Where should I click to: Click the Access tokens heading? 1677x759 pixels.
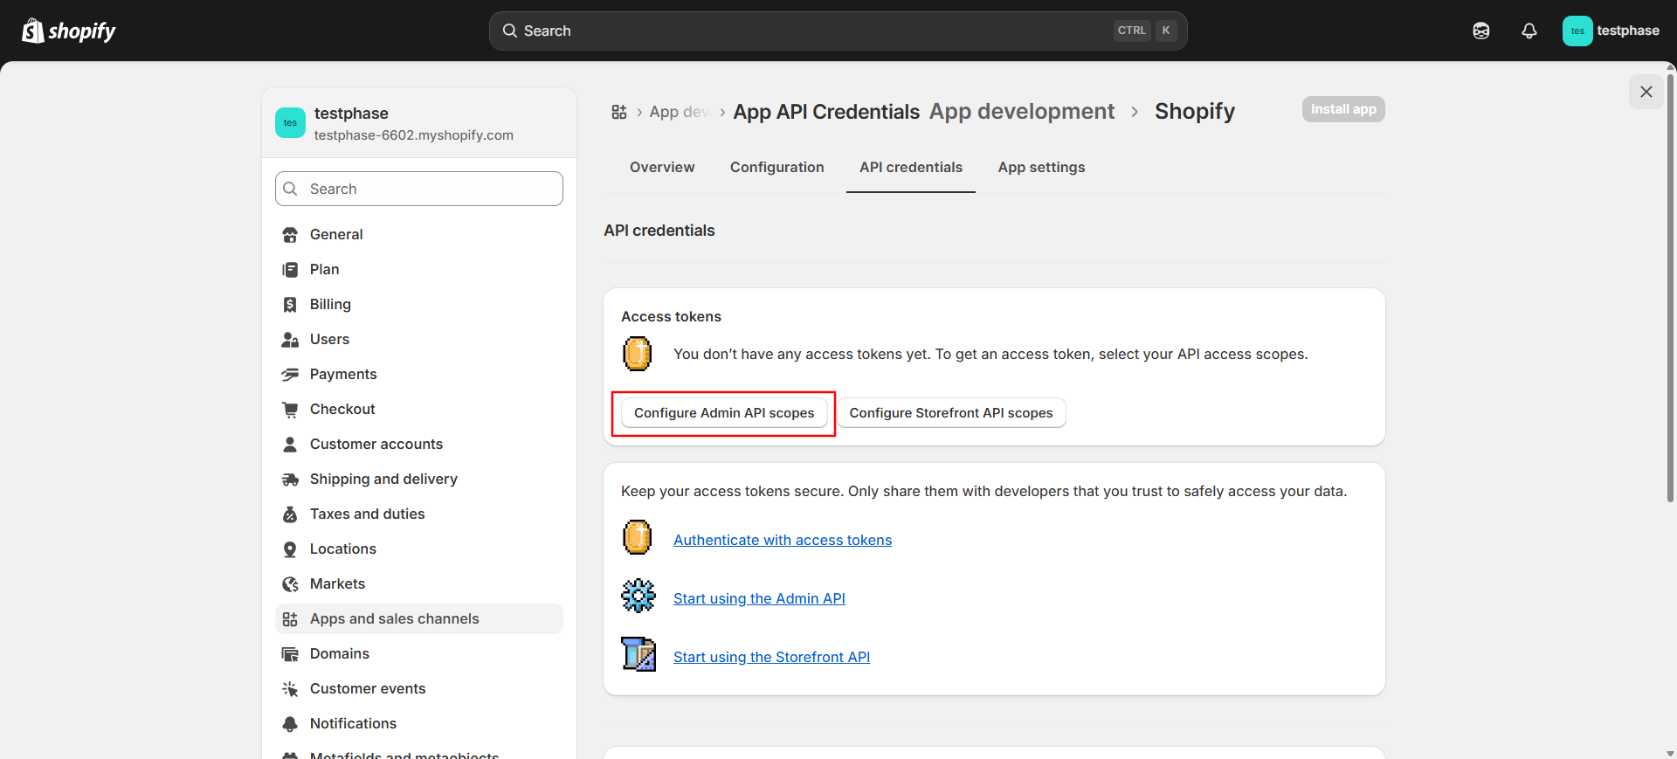click(671, 316)
